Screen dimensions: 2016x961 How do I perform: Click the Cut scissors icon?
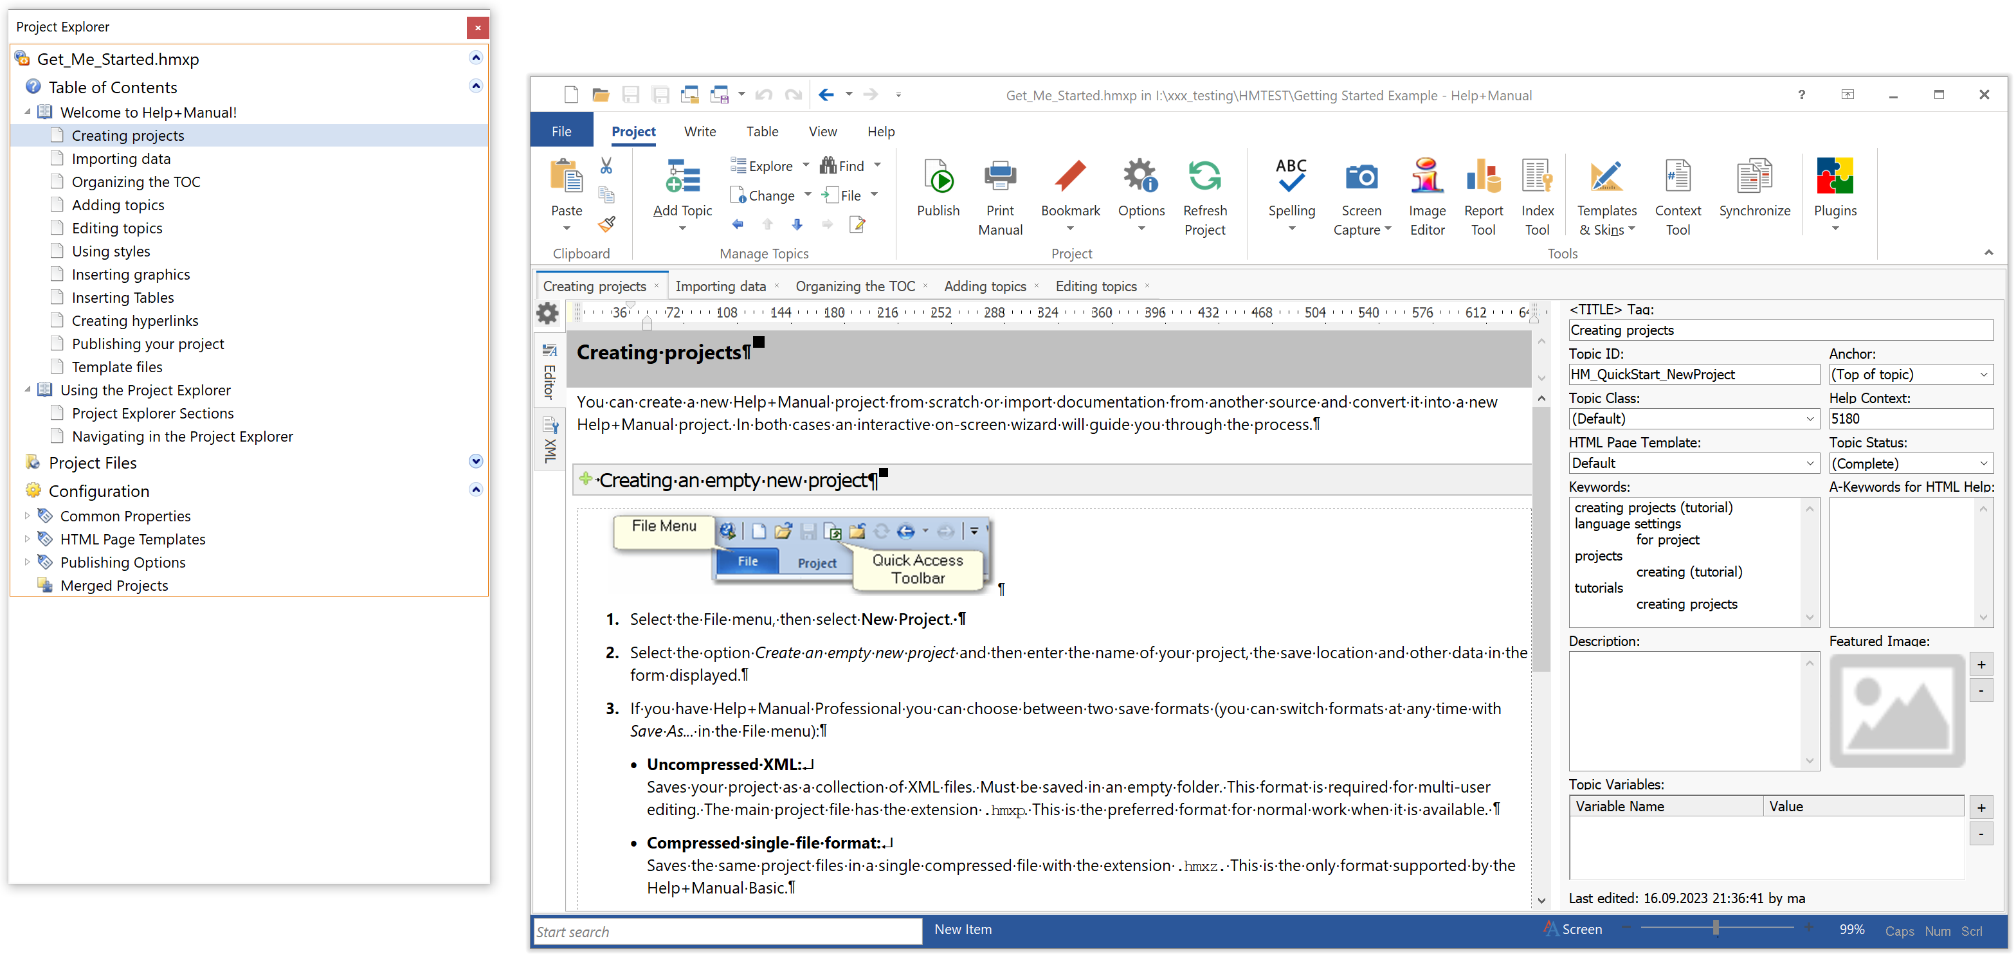(x=606, y=166)
